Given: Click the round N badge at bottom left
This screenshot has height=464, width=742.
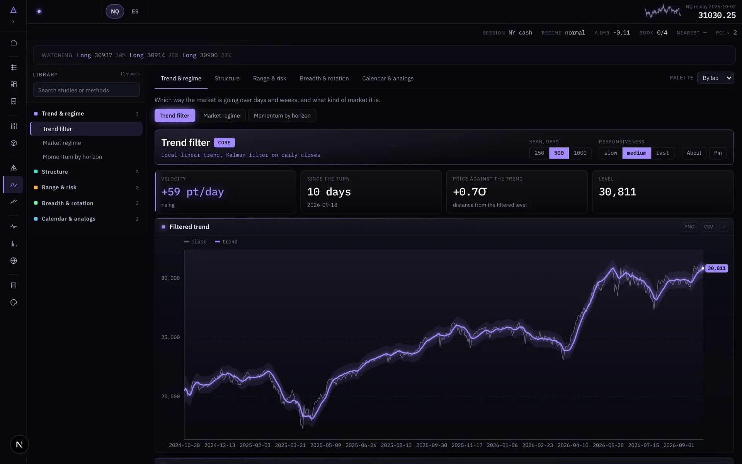Looking at the screenshot, I should pos(19,445).
